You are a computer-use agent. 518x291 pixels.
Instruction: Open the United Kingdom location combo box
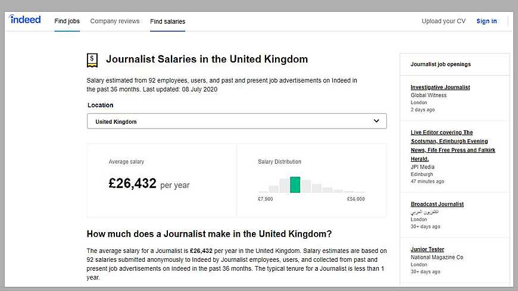(236, 121)
